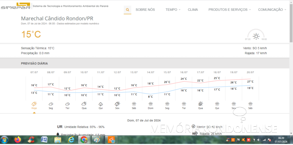Expand the COMUNICAÇÃO dropdown menu
This screenshot has width=293, height=145.
(x=272, y=10)
